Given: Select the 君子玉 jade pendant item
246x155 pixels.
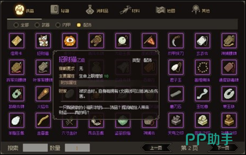Looking at the screenshot, I should pos(176,67).
